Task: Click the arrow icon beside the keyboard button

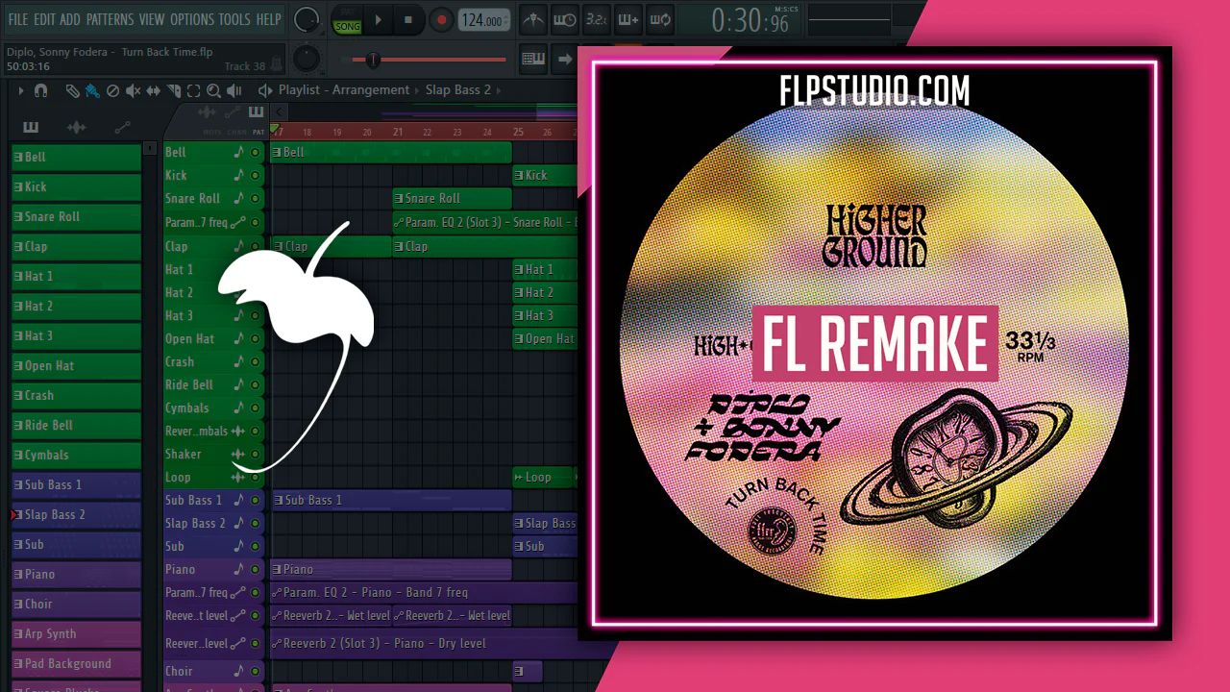Action: click(564, 59)
